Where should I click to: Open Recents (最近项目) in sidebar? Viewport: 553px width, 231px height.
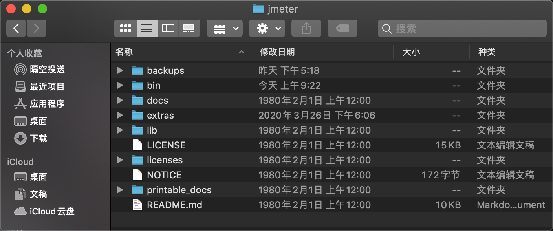tap(39, 87)
